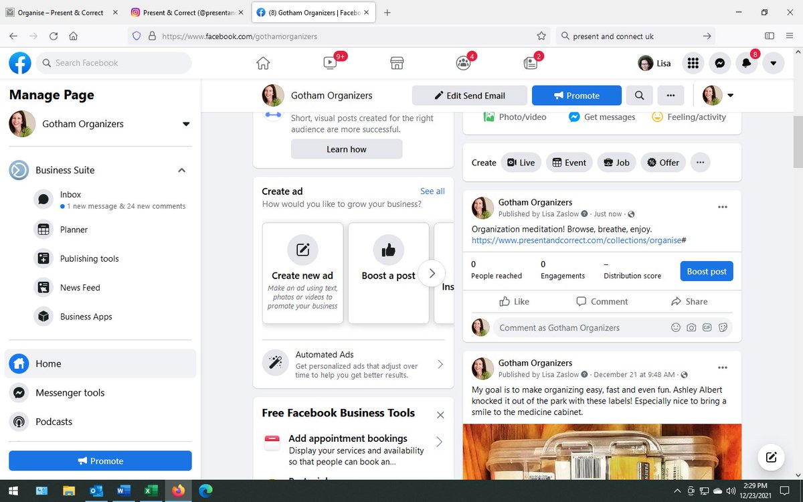The height and width of the screenshot is (502, 803).
Task: Open options for the December 21 post
Action: pos(722,367)
